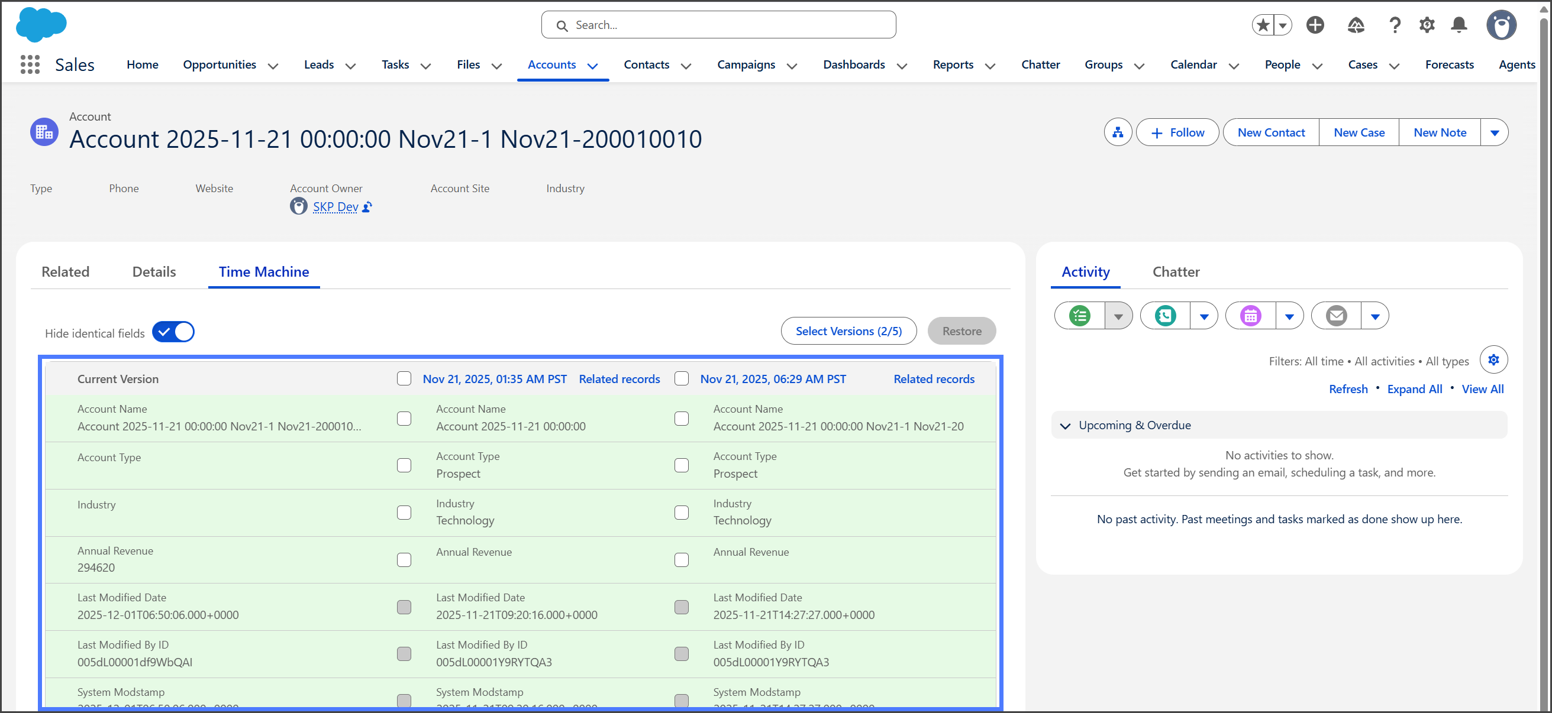This screenshot has width=1552, height=713.
Task: Expand the Opportunities nav dropdown chevron
Action: pyautogui.click(x=273, y=66)
